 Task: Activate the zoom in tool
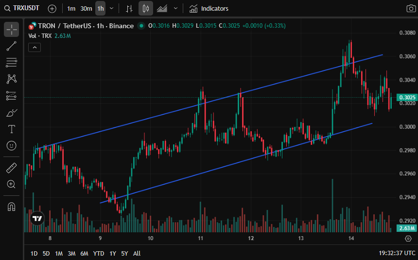coord(12,184)
